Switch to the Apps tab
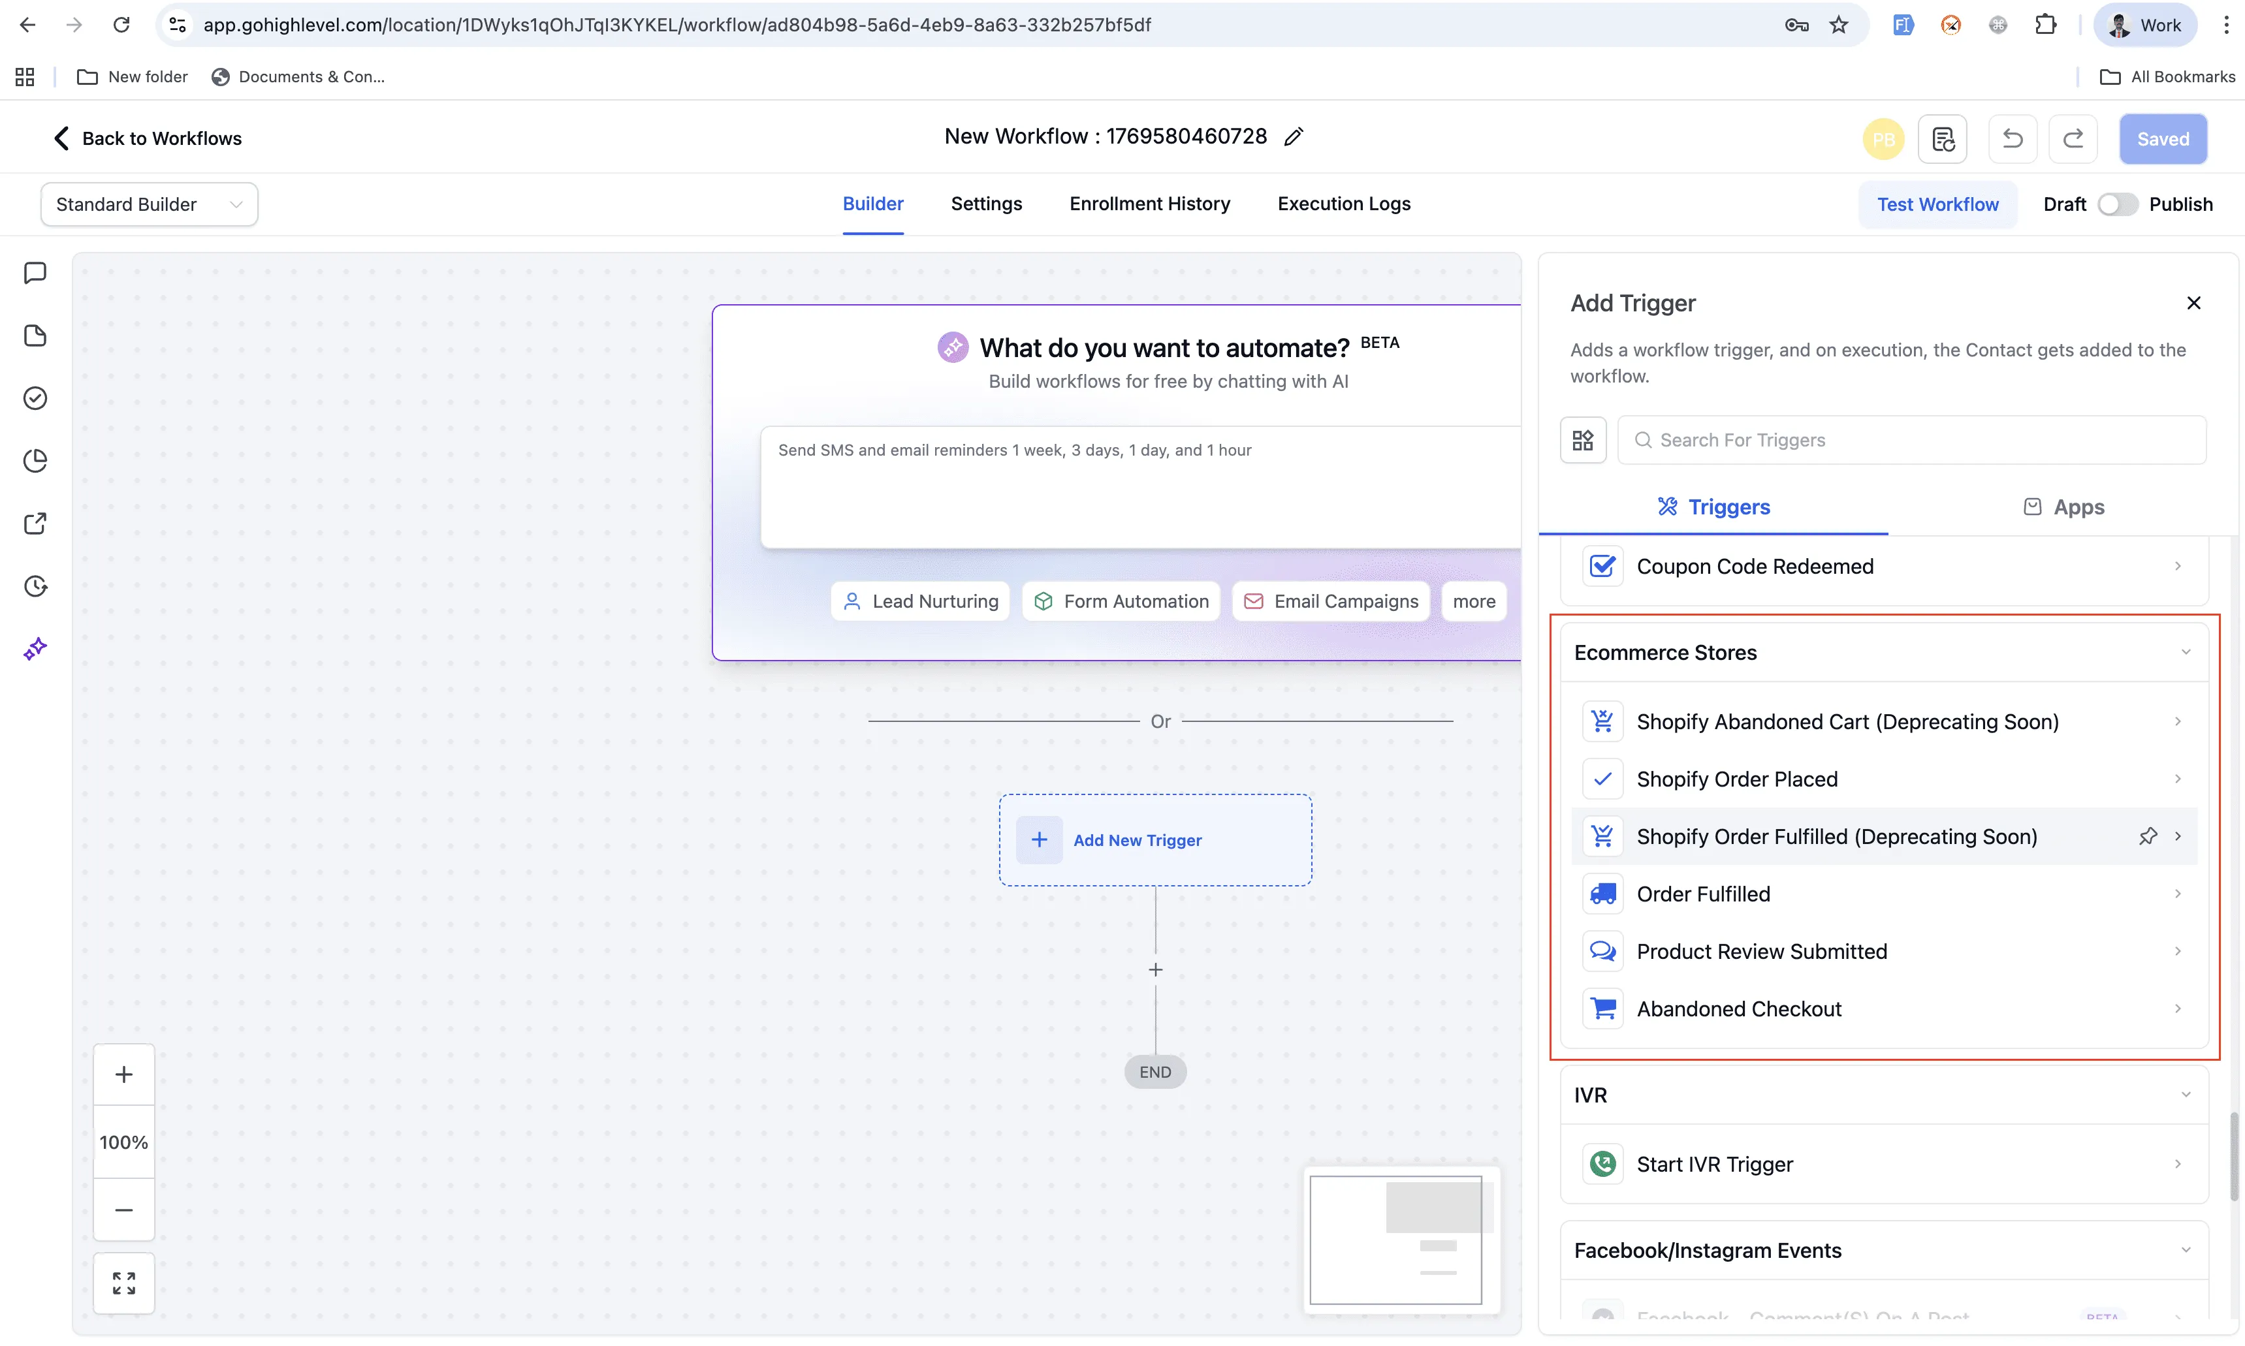The height and width of the screenshot is (1346, 2245). 2063,506
